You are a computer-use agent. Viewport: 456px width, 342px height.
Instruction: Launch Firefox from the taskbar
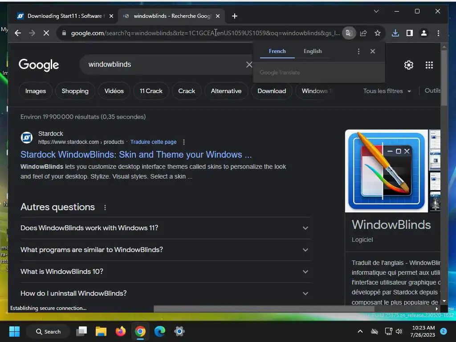point(120,331)
